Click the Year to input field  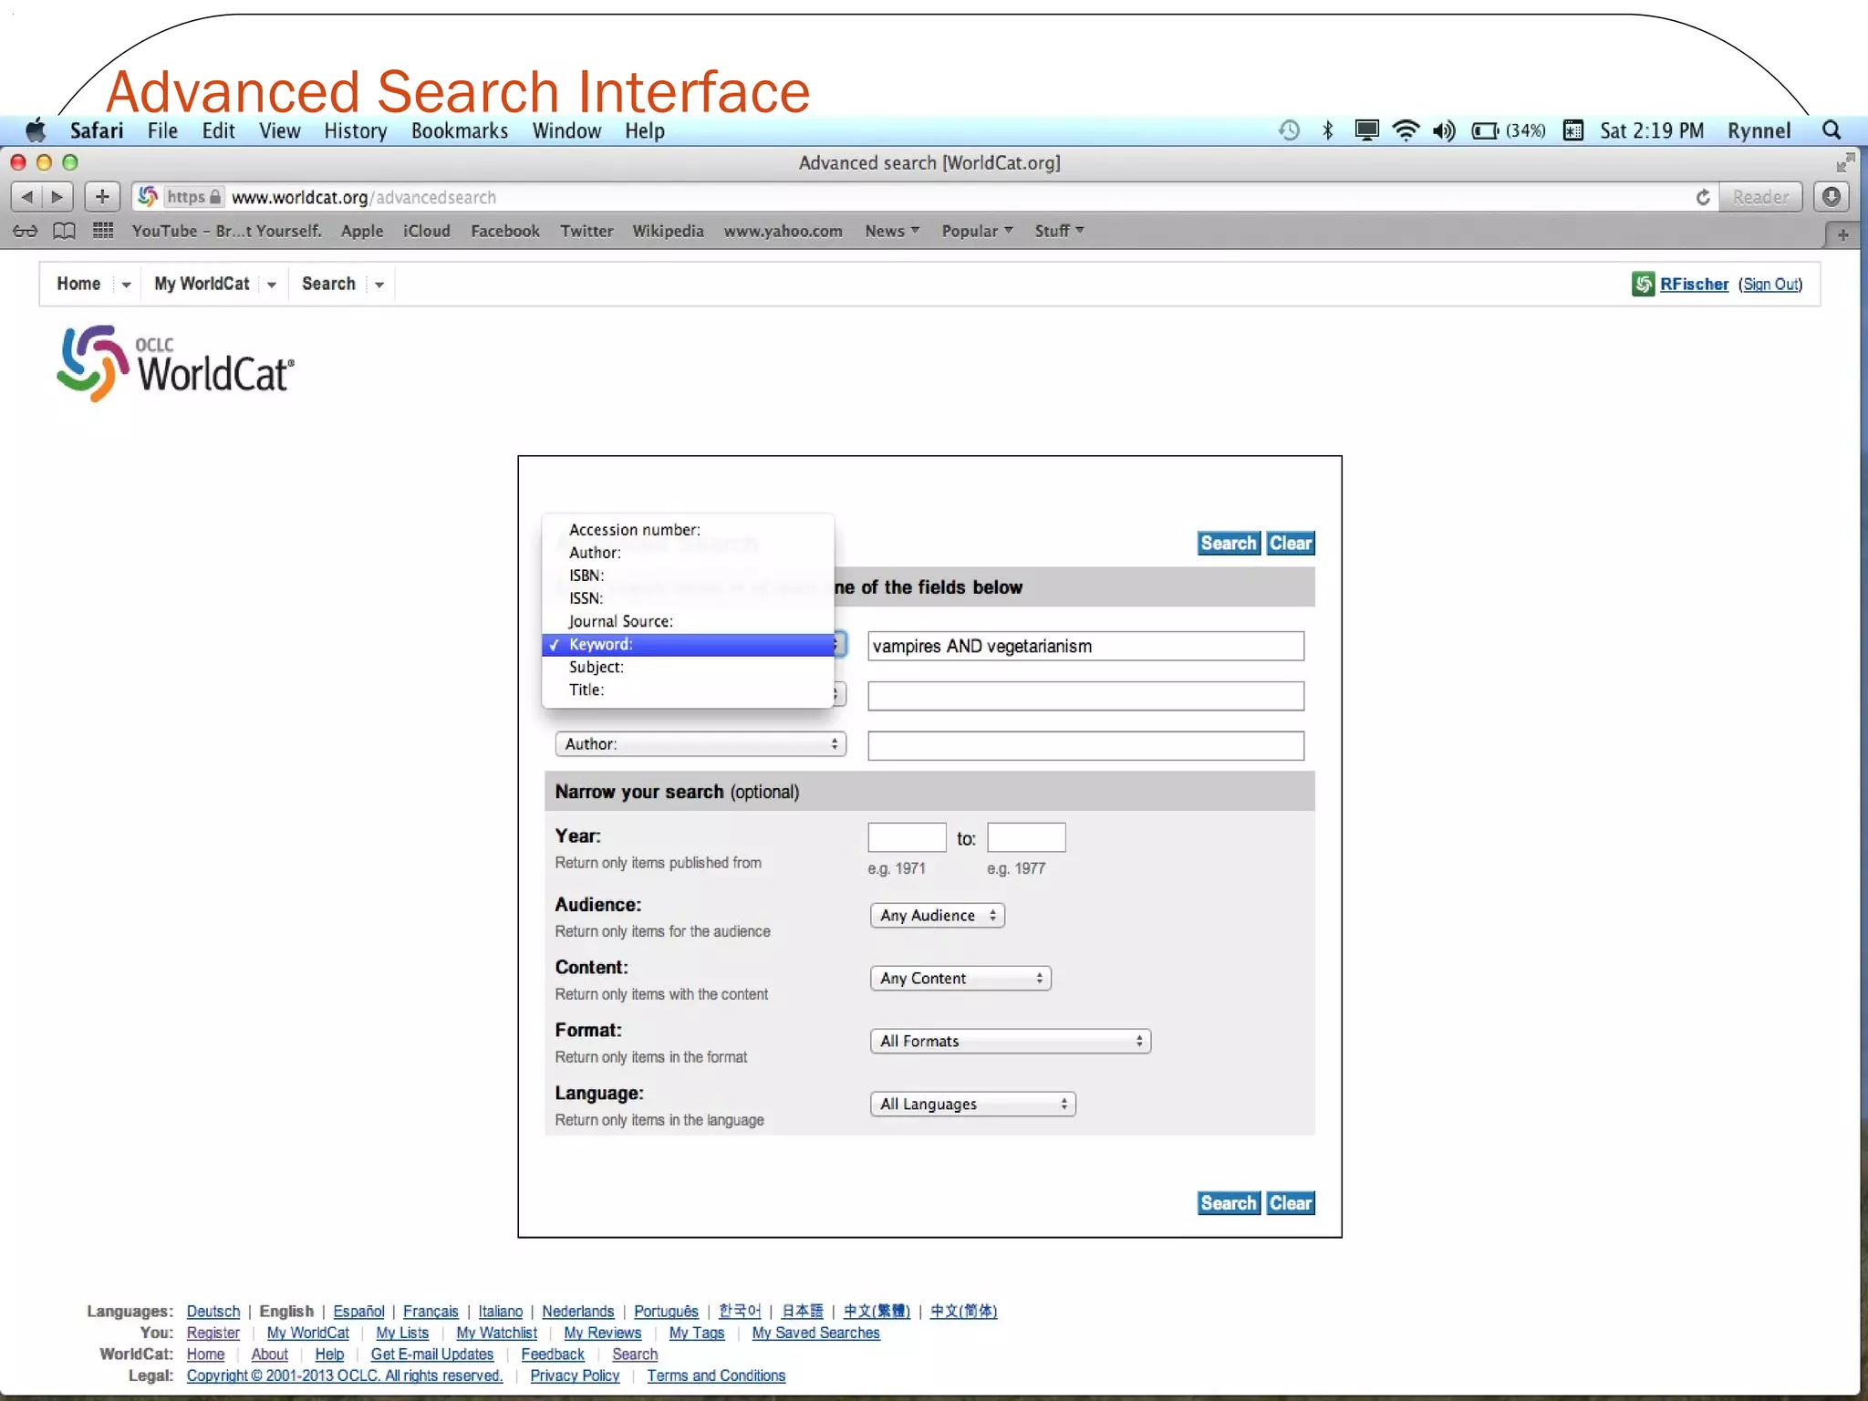point(1026,837)
